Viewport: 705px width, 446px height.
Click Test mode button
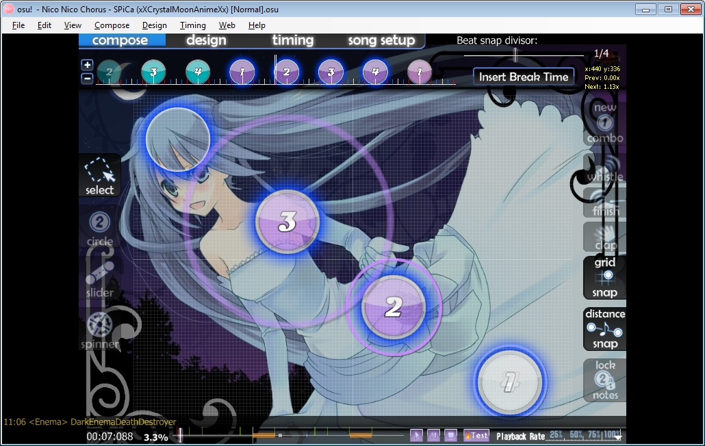point(476,435)
